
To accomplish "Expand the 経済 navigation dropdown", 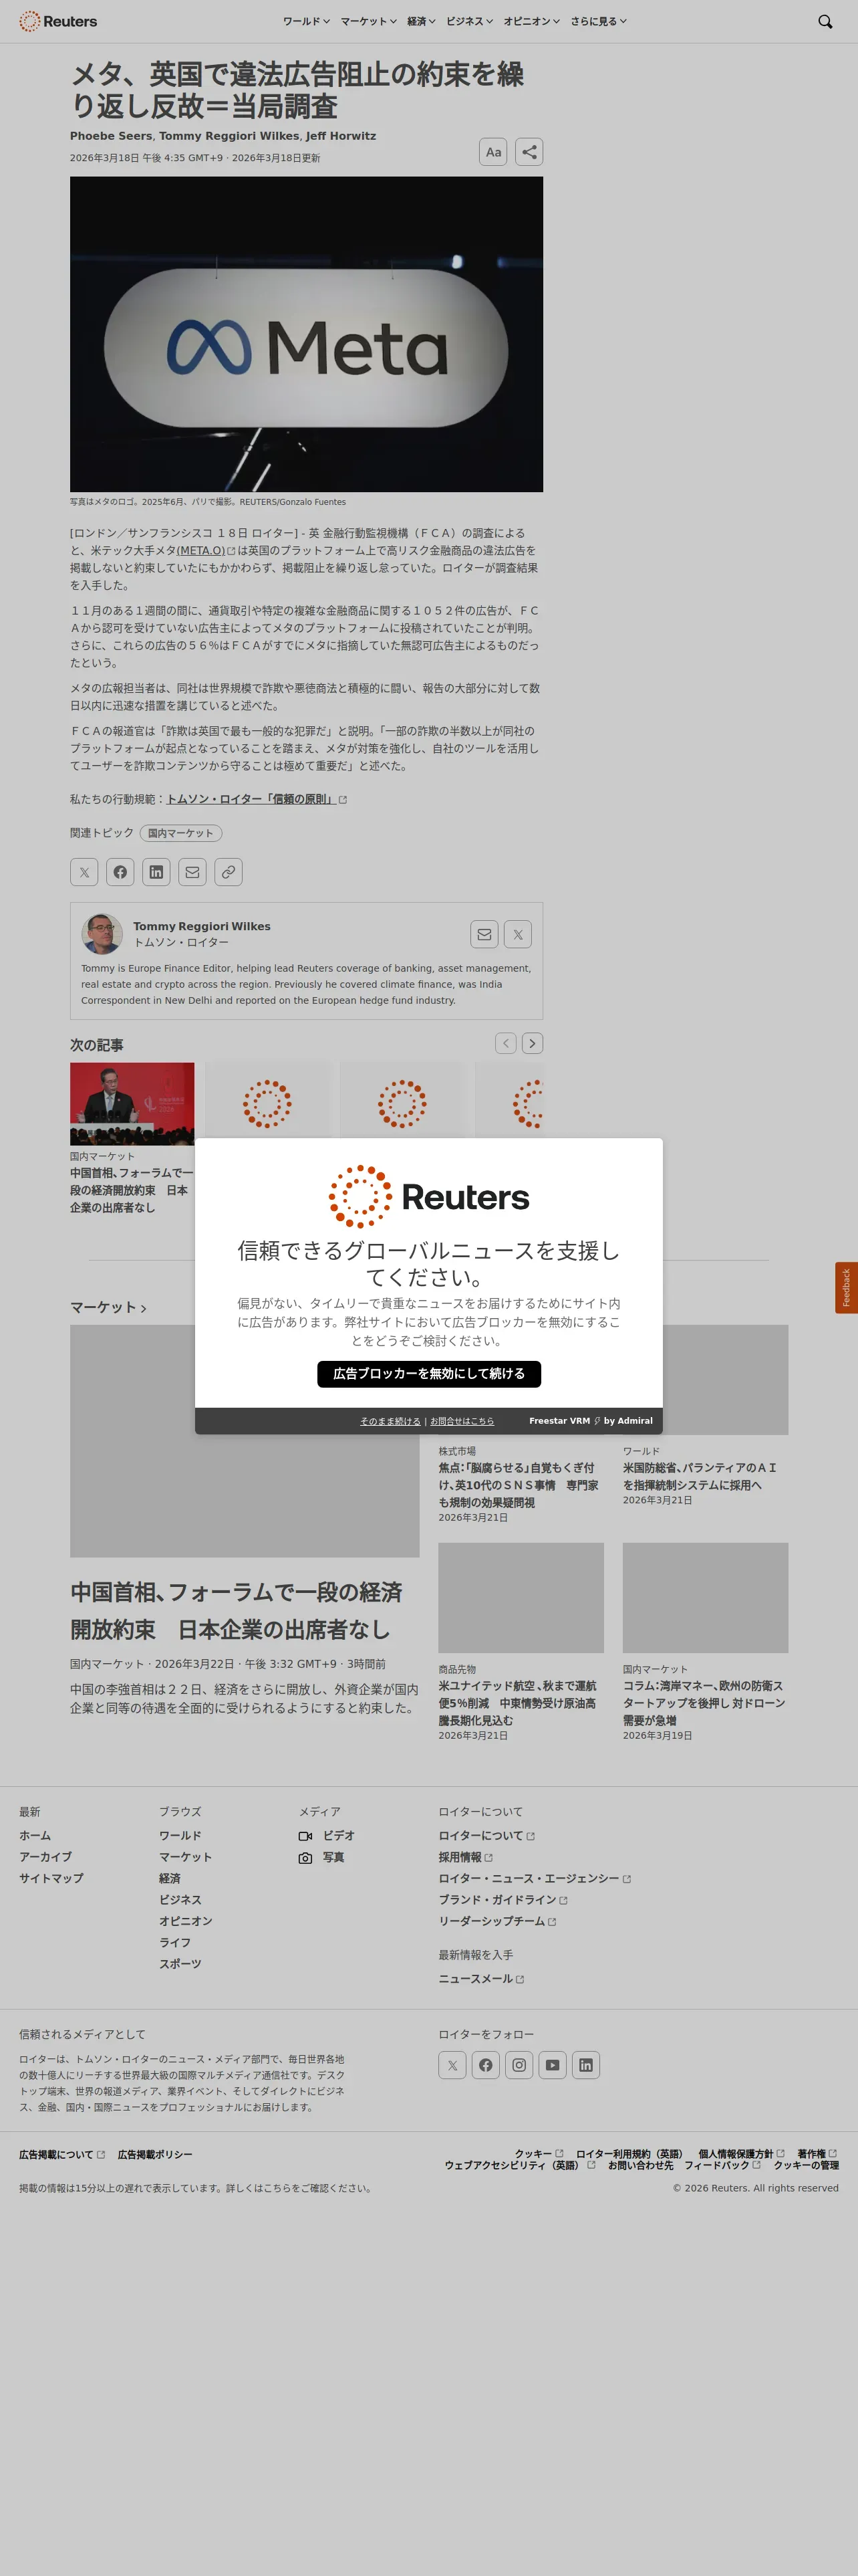I will [x=422, y=21].
